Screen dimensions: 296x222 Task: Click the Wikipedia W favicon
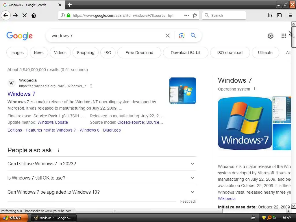11,83
